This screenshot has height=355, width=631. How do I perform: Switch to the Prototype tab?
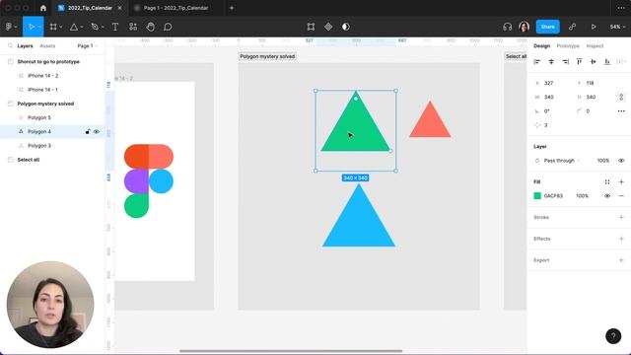[x=568, y=46]
